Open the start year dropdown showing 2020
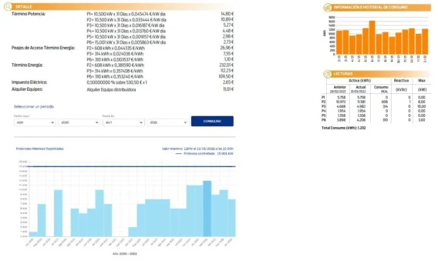This screenshot has height=261, width=438. pos(79,123)
